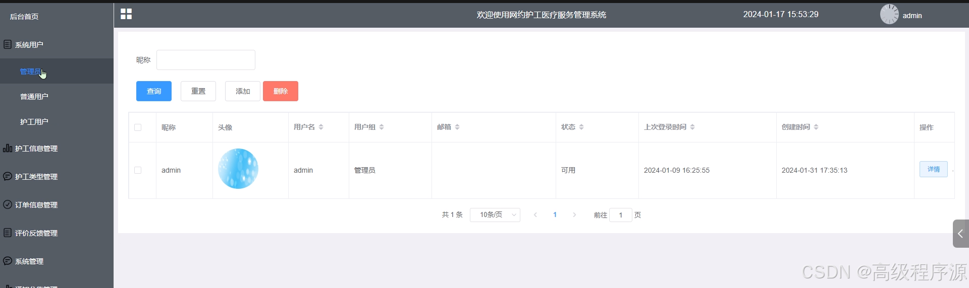Viewport: 969px width, 288px height.
Task: Check the admin row checkbox
Action: [x=138, y=170]
